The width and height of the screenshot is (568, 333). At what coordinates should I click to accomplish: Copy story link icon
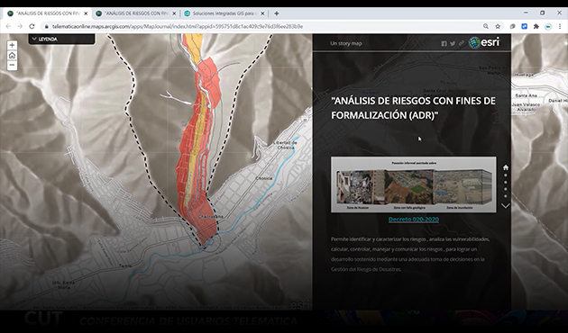[461, 43]
